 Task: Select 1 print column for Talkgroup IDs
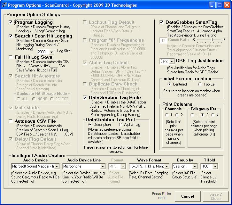[192, 115]
